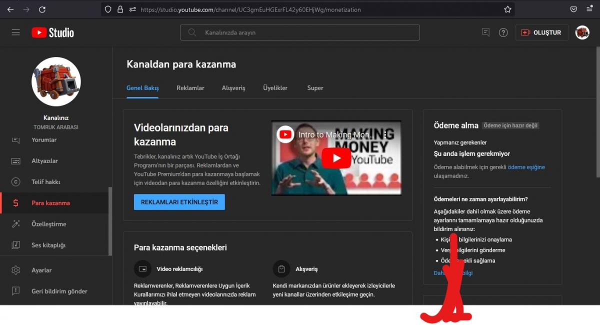The width and height of the screenshot is (600, 325).
Task: Open the Pocket save icon in browser toolbar
Action: [573, 9]
